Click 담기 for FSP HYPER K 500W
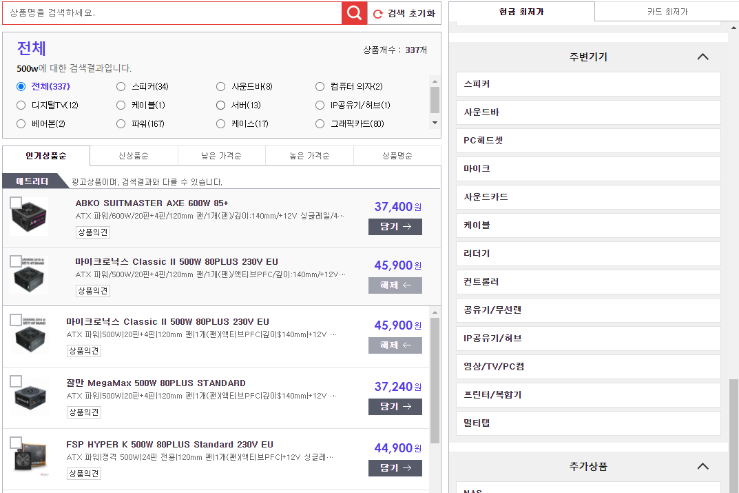This screenshot has width=739, height=493. pos(395,467)
